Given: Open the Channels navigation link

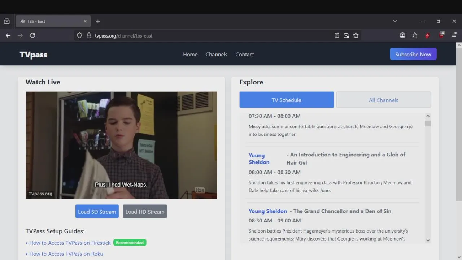Looking at the screenshot, I should [x=217, y=55].
